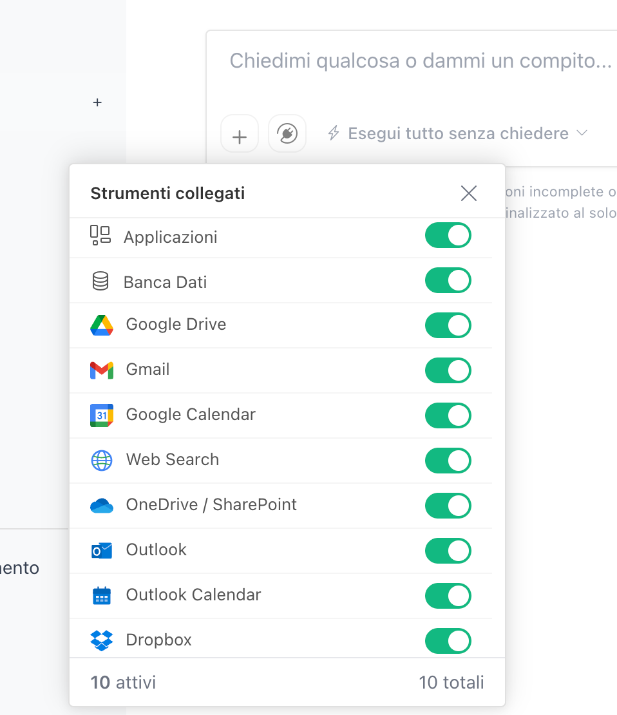The image size is (617, 715).
Task: Click the Google Calendar icon
Action: click(102, 415)
